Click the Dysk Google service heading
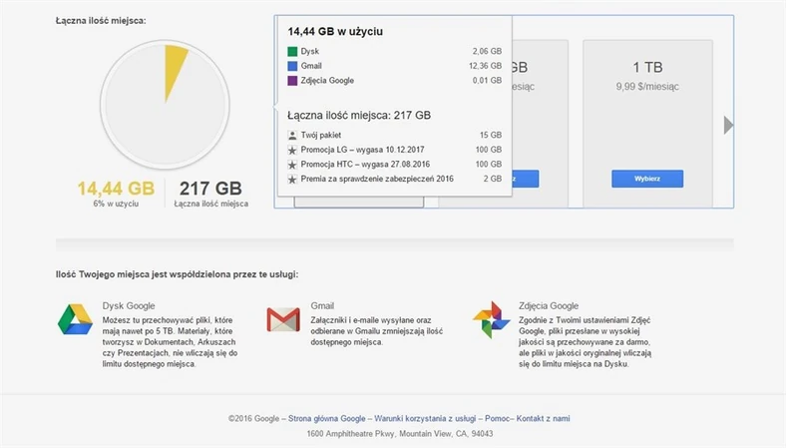The height and width of the screenshot is (448, 786). [x=129, y=305]
